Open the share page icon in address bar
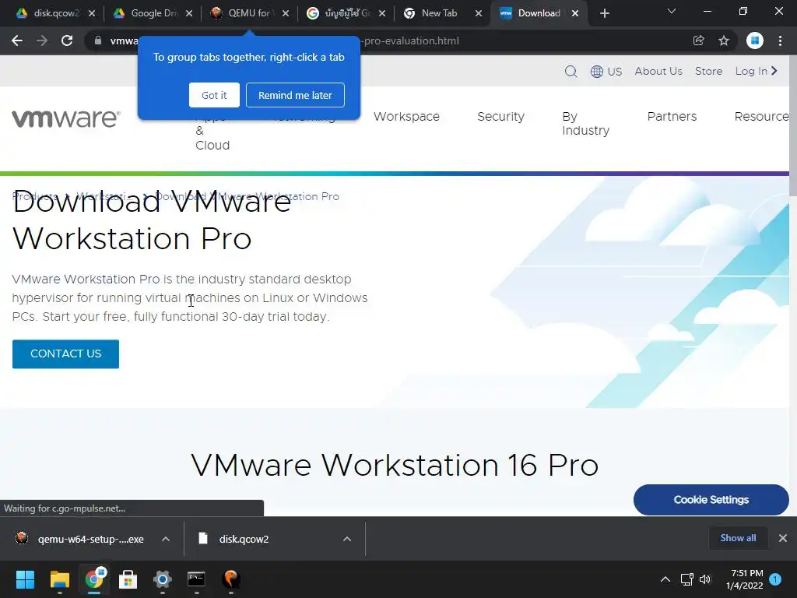 click(x=699, y=40)
